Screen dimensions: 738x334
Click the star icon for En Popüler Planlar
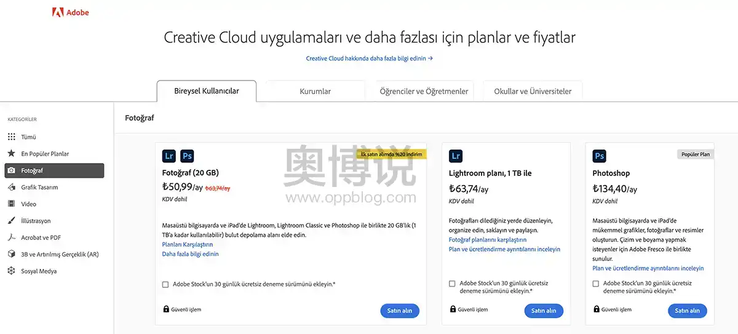pos(11,153)
